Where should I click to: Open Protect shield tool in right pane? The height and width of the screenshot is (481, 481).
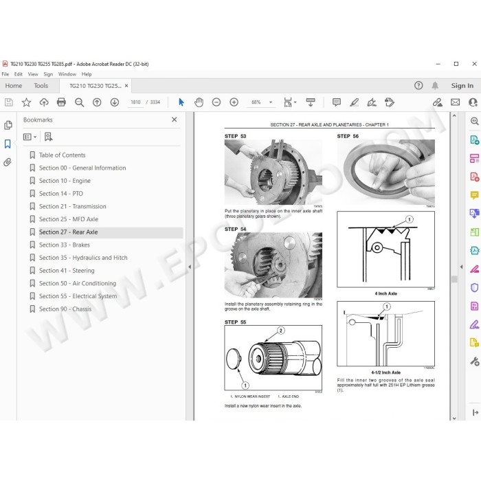click(x=474, y=287)
